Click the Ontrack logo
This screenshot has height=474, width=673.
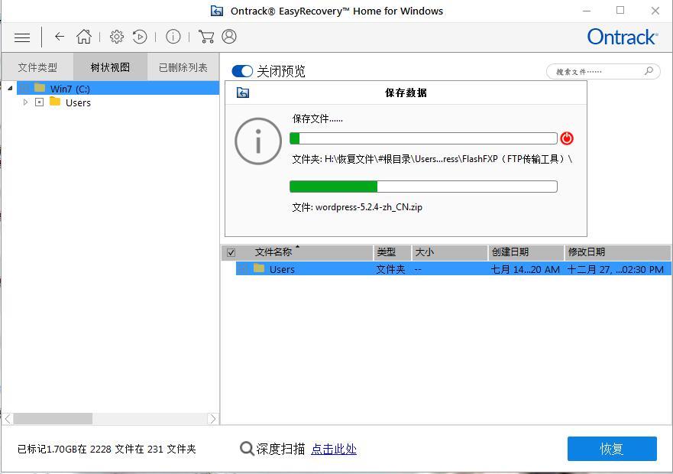622,37
